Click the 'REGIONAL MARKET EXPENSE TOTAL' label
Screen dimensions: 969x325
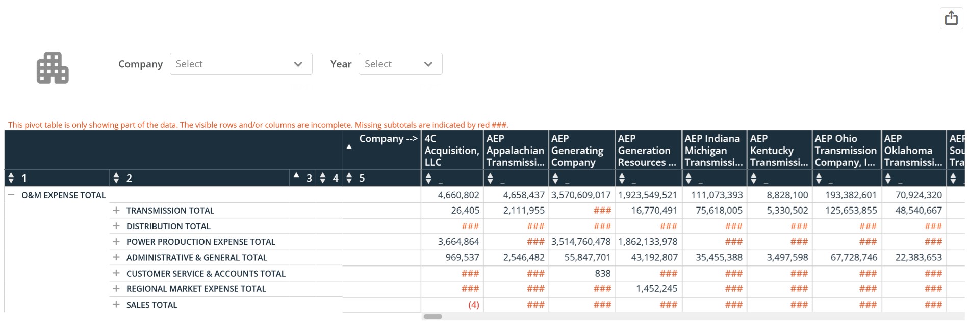[196, 289]
